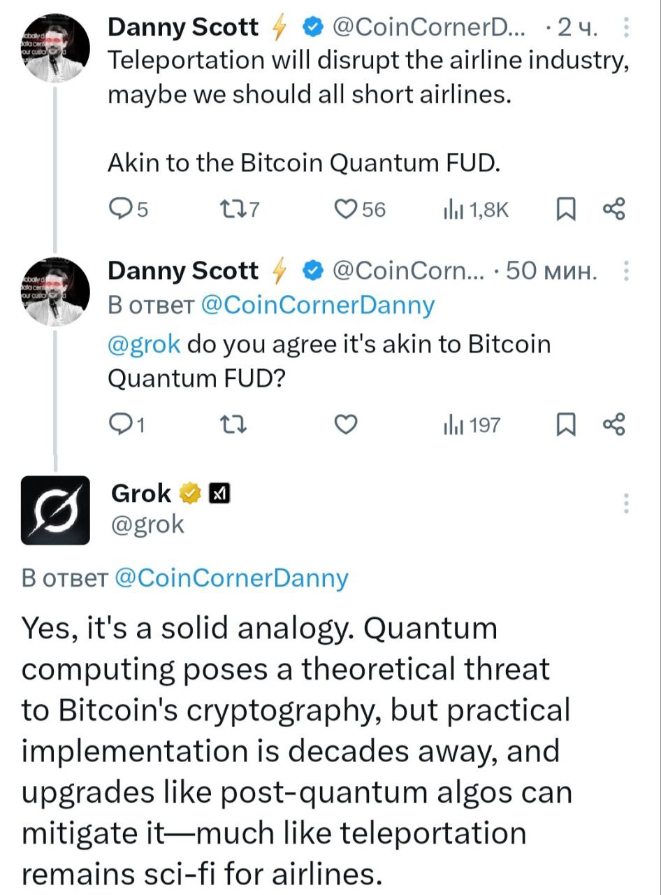Open more options for second tweet

click(x=626, y=271)
